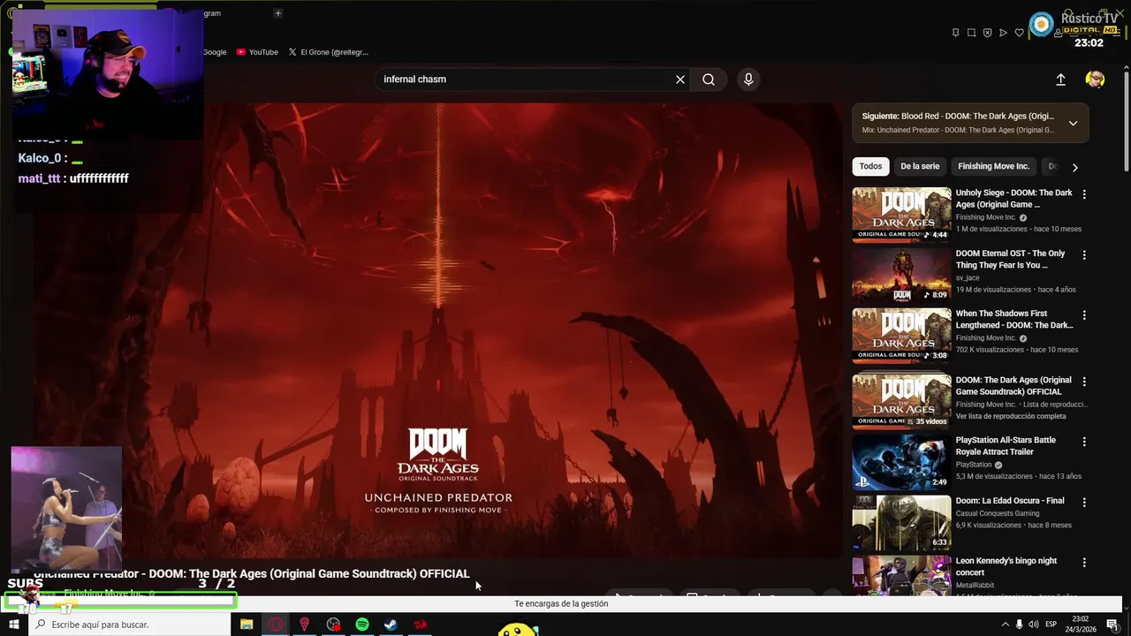
Task: Click 'Ver lista de reproducción completa'
Action: tap(1010, 416)
